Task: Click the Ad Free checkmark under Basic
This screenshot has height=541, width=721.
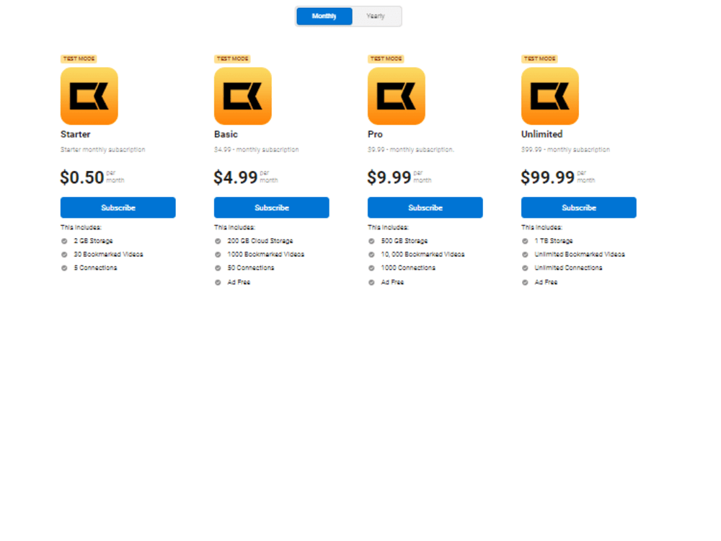Action: click(218, 283)
